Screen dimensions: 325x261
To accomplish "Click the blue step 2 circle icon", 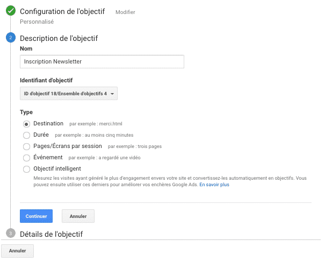I will [x=10, y=38].
